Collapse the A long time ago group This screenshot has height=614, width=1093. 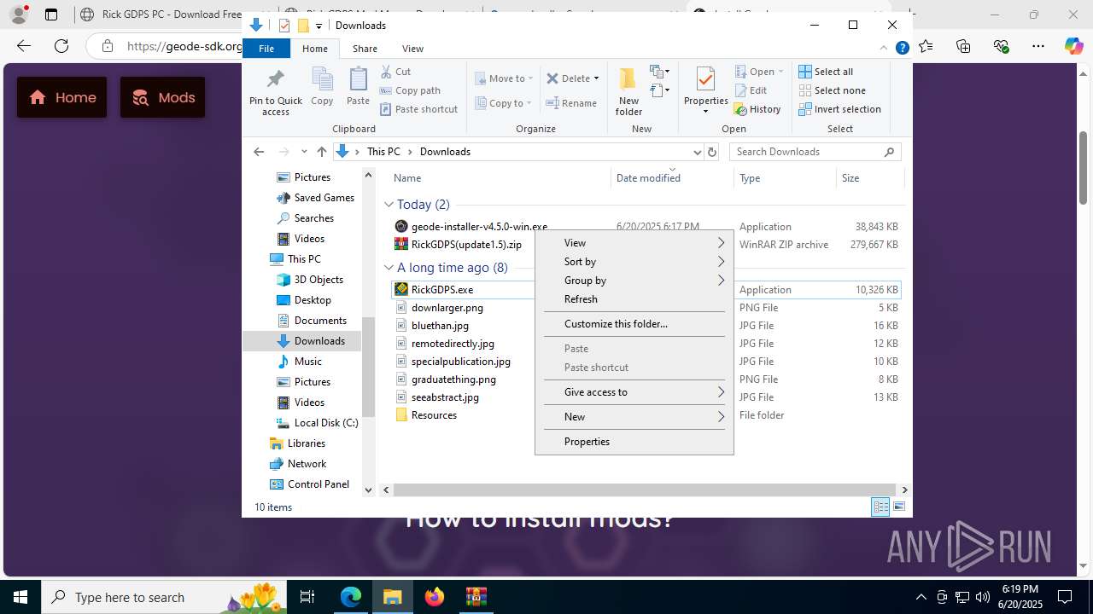pyautogui.click(x=389, y=268)
